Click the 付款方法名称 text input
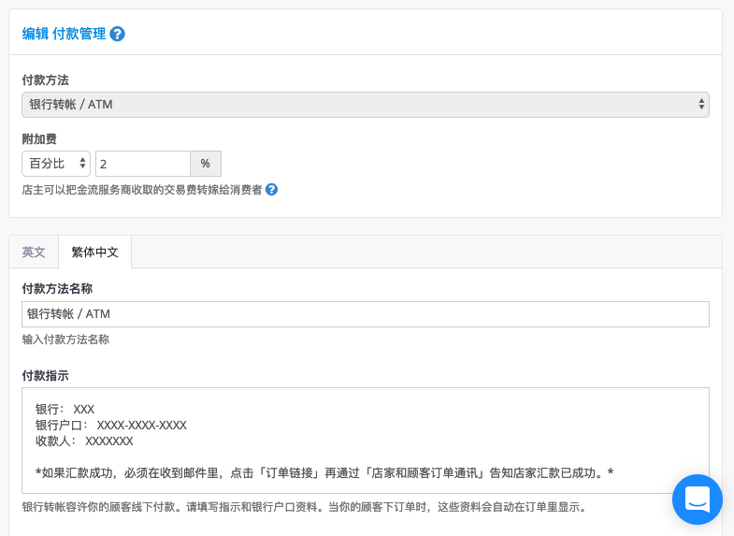Image resolution: width=734 pixels, height=536 pixels. click(x=365, y=314)
